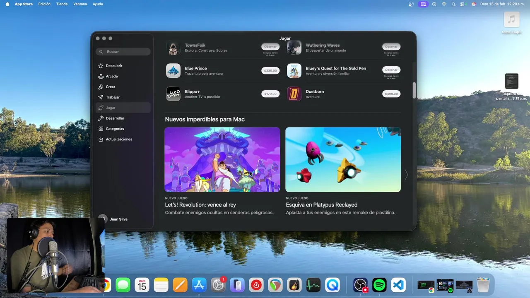
Task: Open the Wuthering Waves app icon
Action: (294, 48)
